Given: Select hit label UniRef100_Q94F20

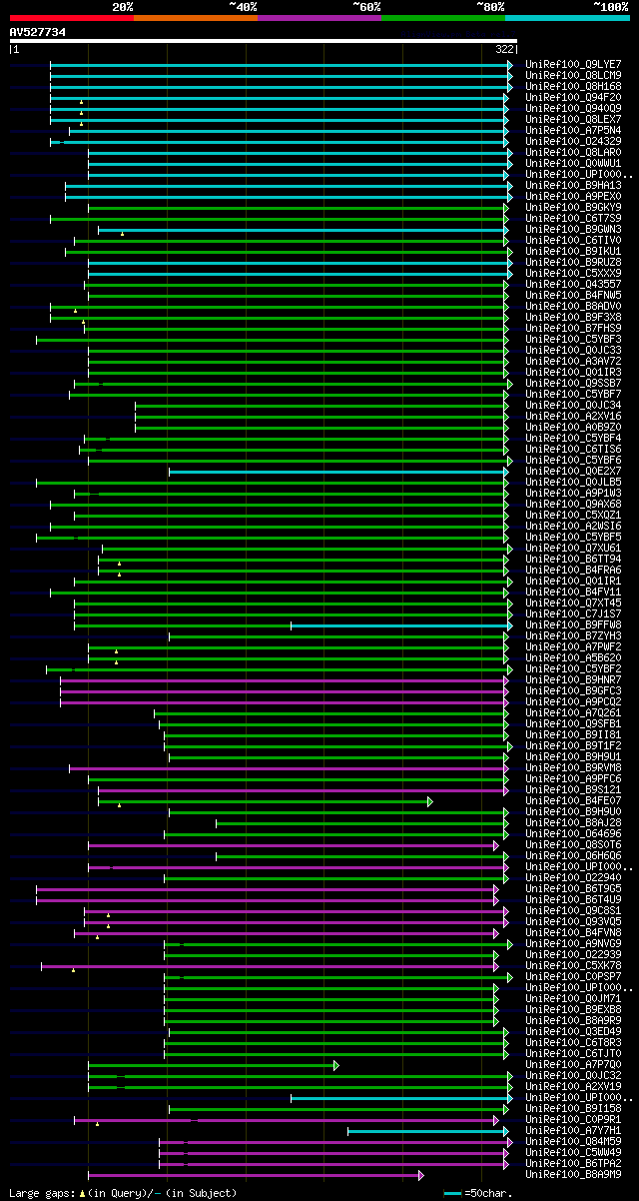Looking at the screenshot, I should click(x=573, y=97).
